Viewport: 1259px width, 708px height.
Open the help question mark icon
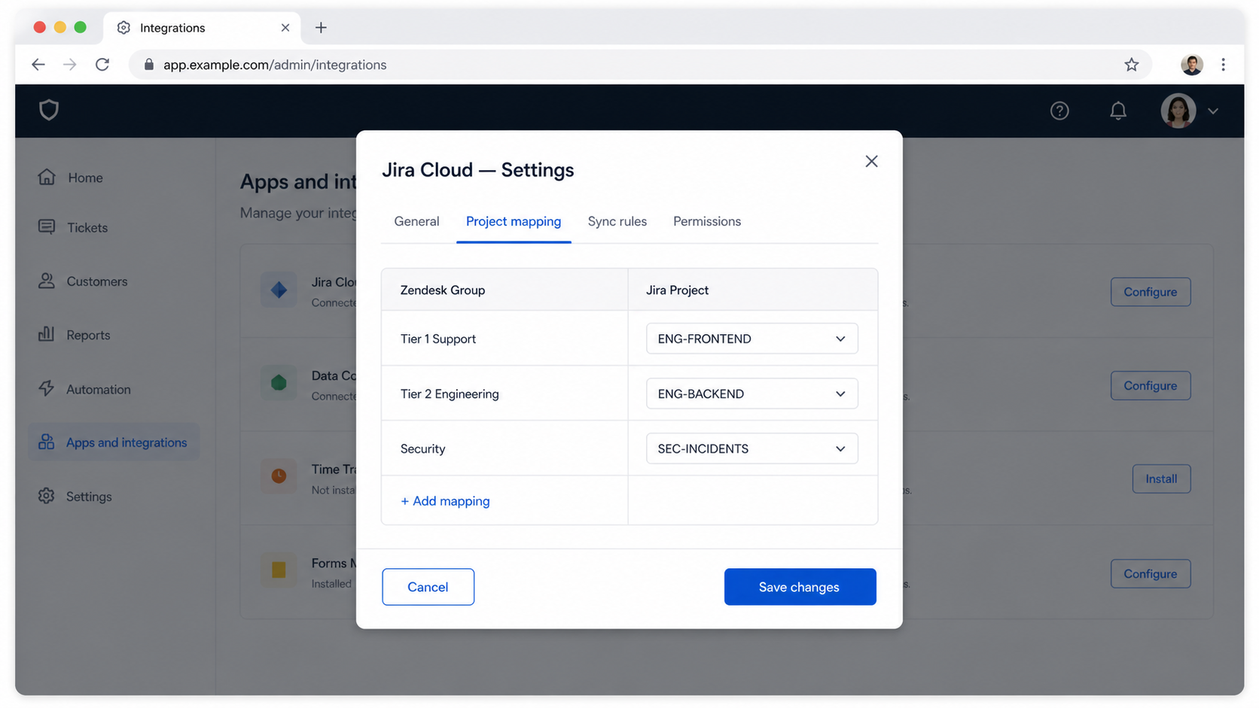coord(1059,111)
